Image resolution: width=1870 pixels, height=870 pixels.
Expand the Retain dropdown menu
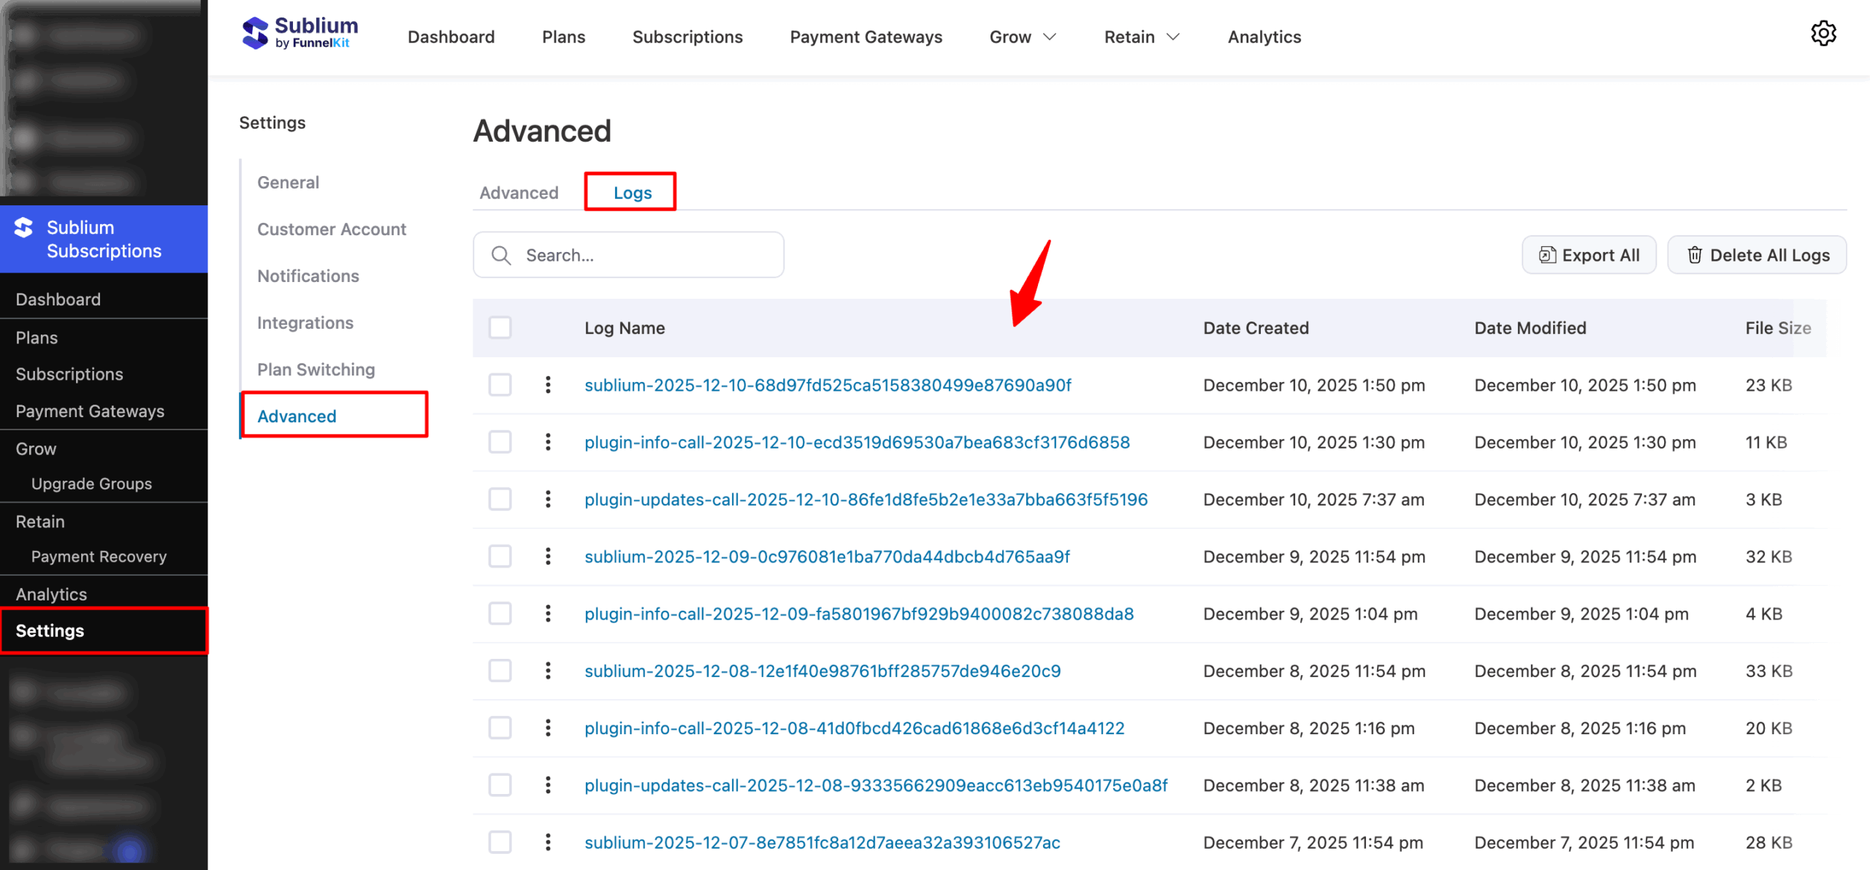point(1142,37)
